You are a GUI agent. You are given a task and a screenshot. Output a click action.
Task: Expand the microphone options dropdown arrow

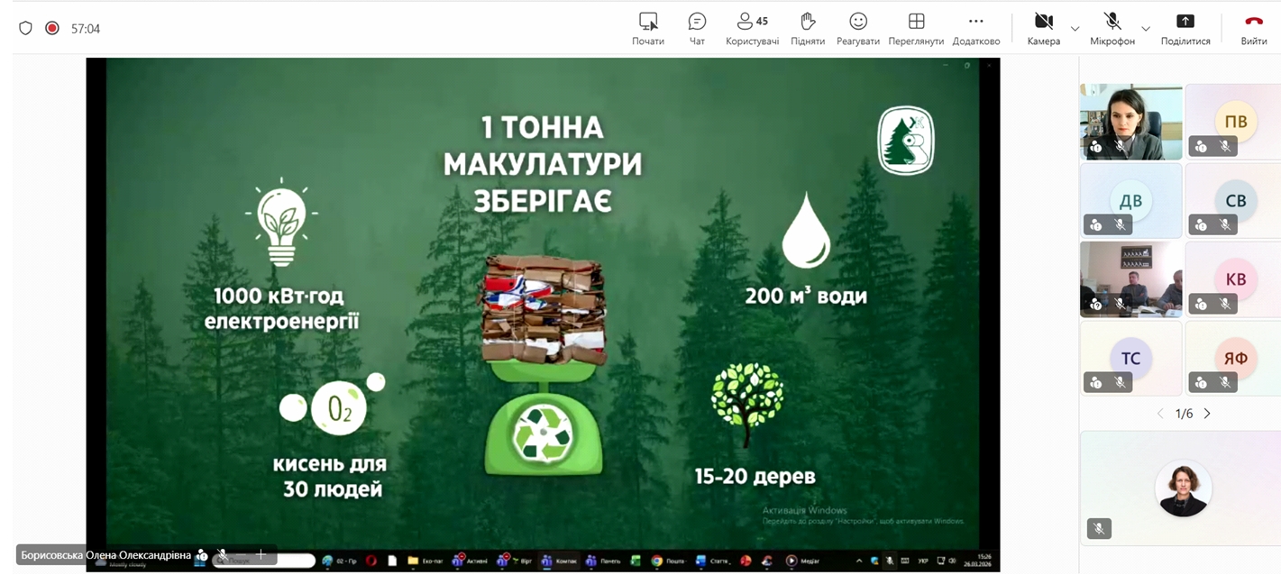click(x=1146, y=29)
